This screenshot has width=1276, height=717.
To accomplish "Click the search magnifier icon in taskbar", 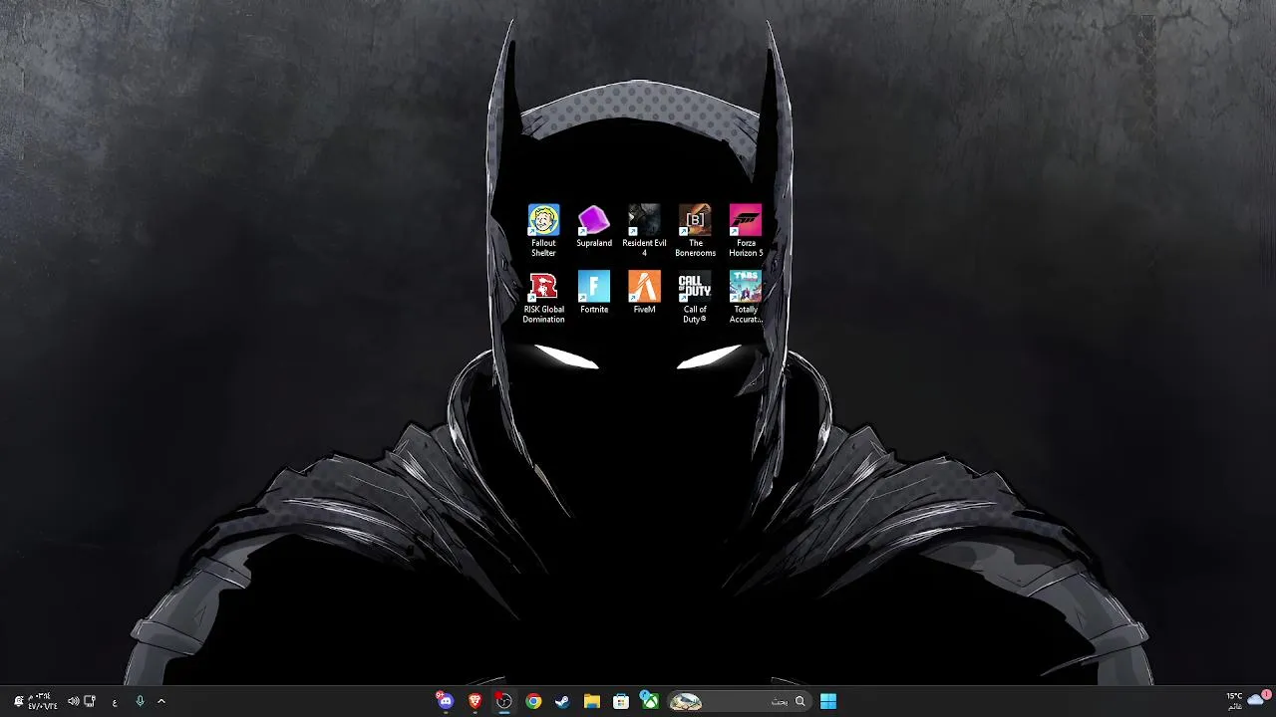I will click(799, 701).
